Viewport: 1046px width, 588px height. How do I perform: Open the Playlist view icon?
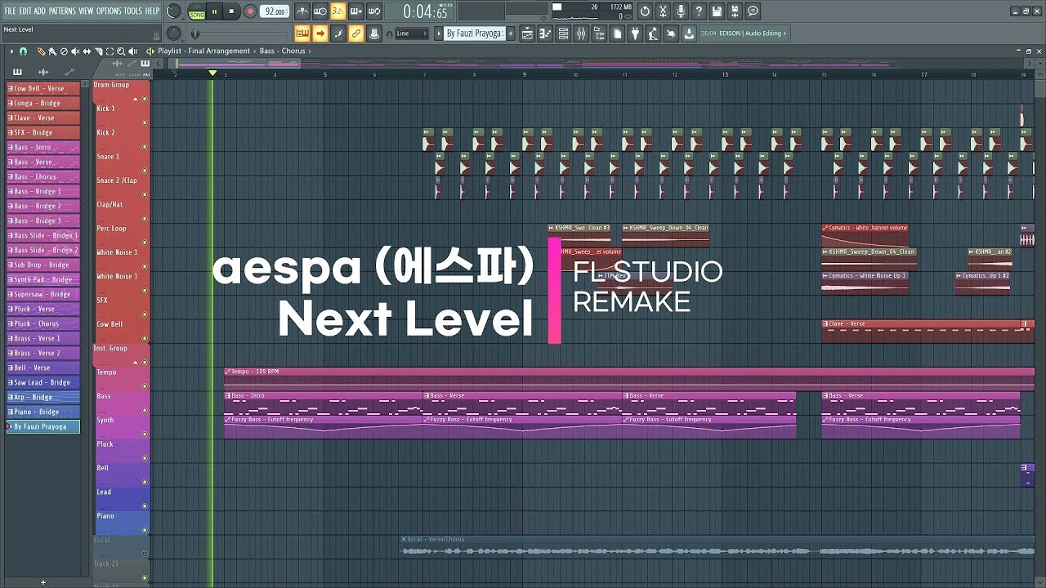point(527,33)
